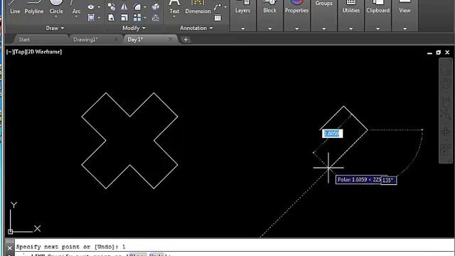Select the Line tool
Viewport: 455px width, 256px height.
point(15,7)
